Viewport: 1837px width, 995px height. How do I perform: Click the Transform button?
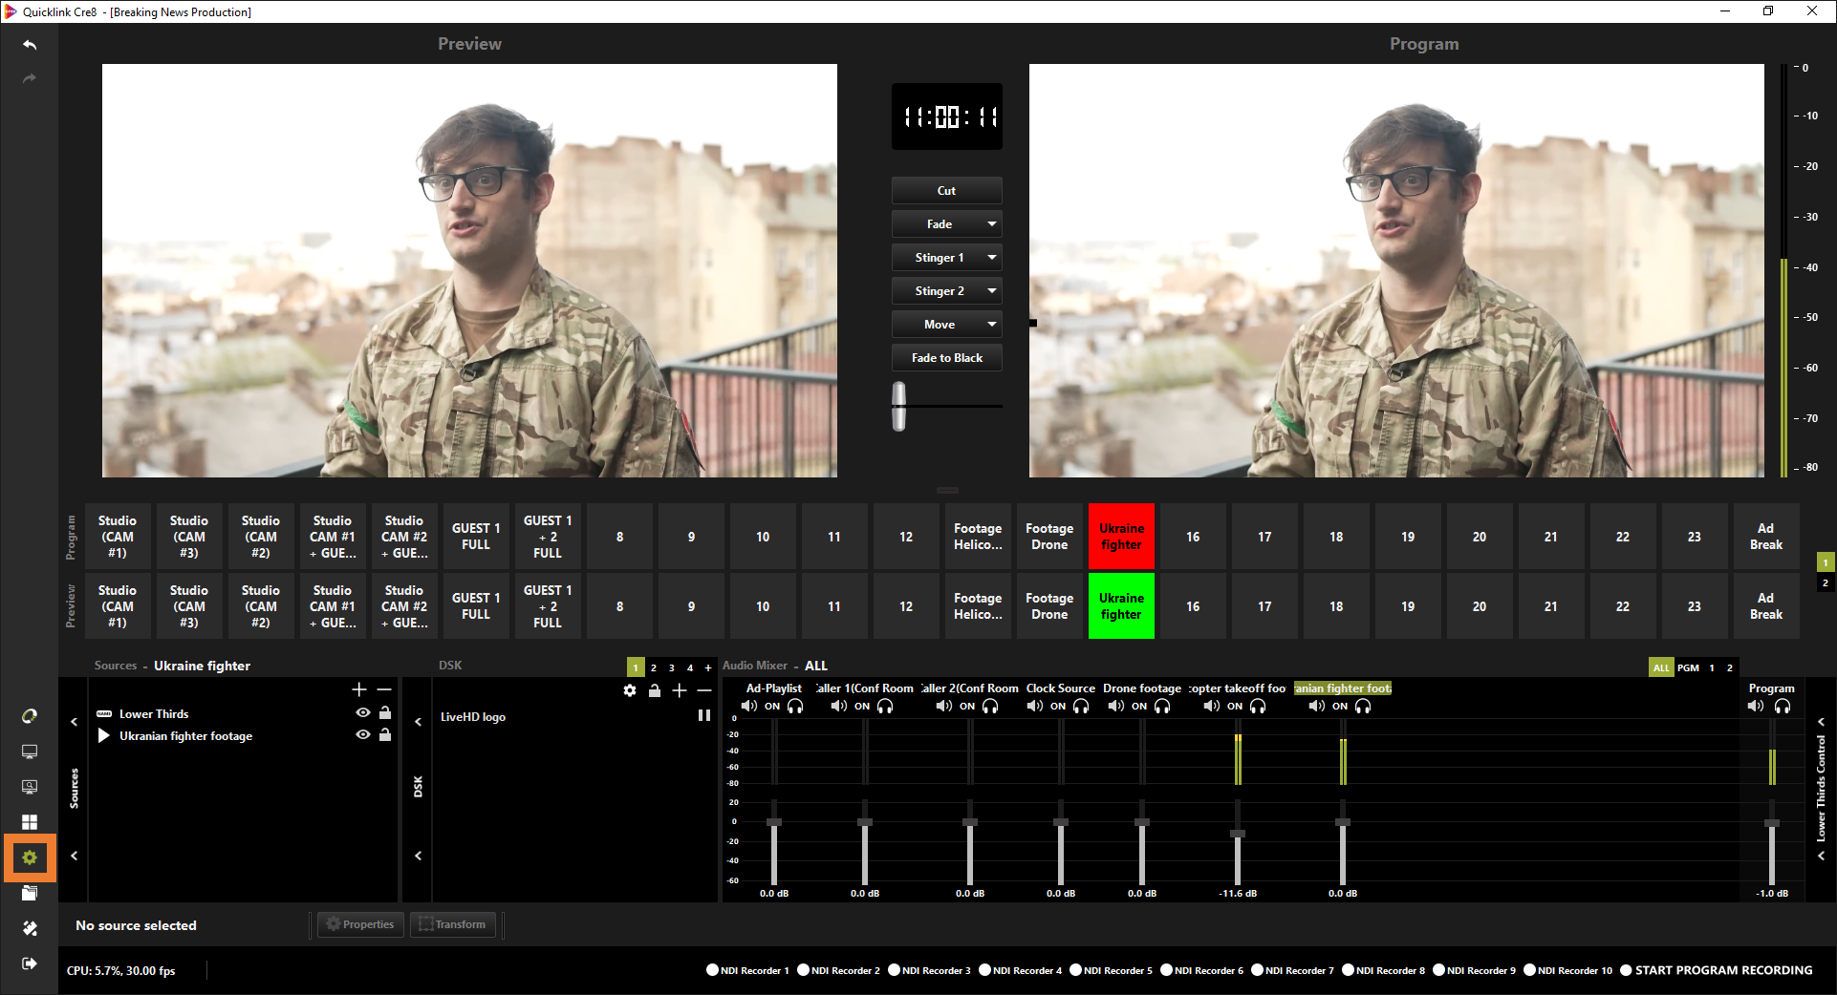pos(452,924)
